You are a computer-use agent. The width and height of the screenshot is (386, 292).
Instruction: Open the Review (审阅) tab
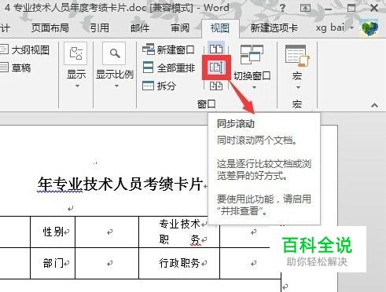point(180,27)
